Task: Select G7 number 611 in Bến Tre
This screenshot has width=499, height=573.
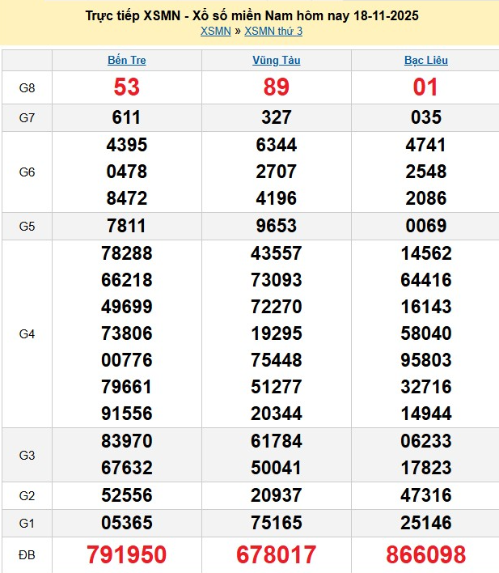Action: pos(127,117)
